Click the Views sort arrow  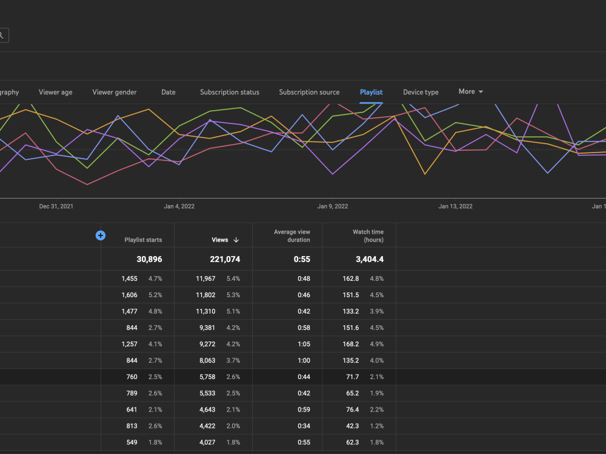pyautogui.click(x=236, y=240)
